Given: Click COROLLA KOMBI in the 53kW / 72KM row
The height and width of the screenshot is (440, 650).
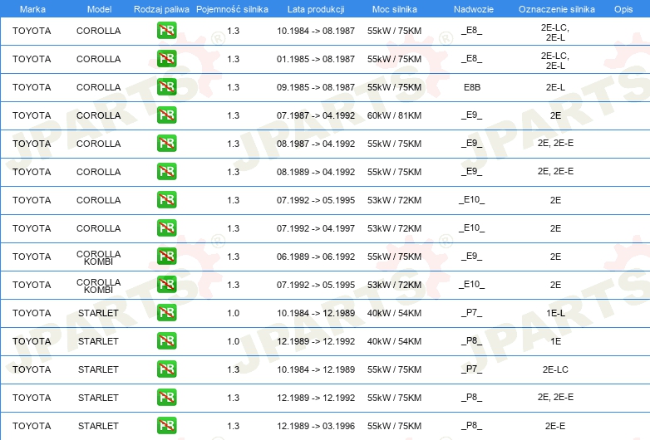Looking at the screenshot, I should coord(99,286).
